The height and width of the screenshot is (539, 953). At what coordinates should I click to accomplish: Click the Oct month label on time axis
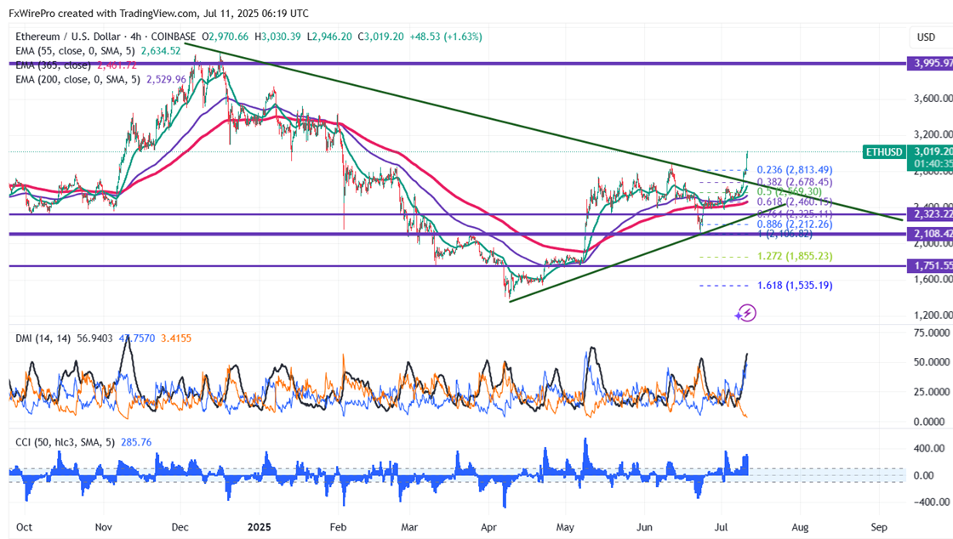tap(25, 527)
